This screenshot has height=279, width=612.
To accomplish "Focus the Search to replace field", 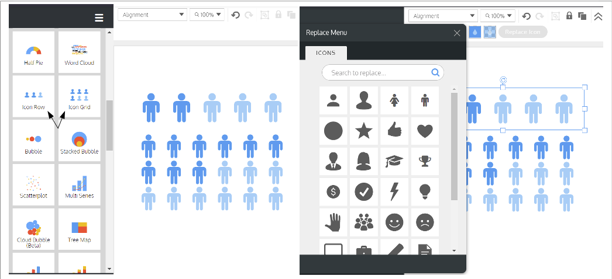I will pyautogui.click(x=383, y=73).
